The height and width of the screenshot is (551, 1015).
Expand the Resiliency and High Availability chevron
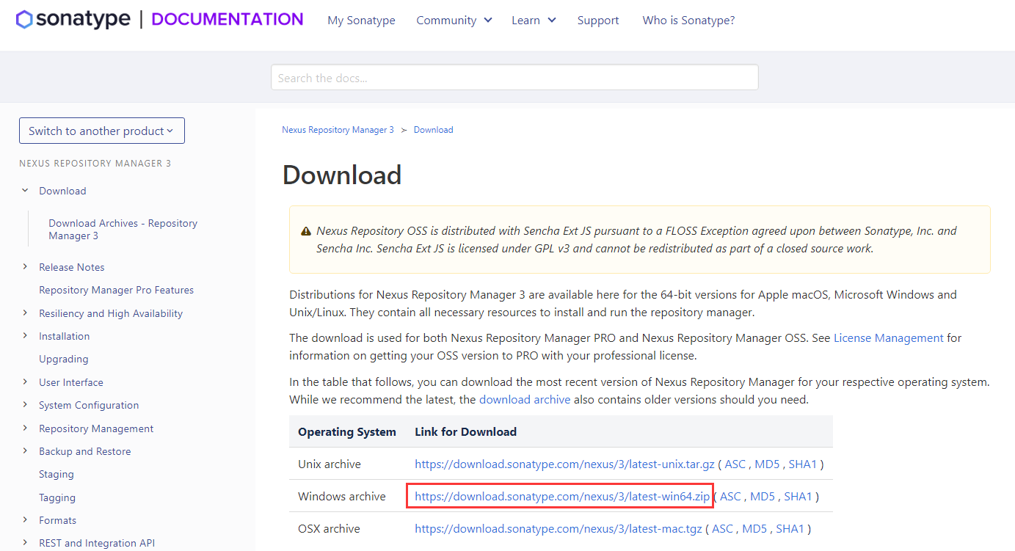point(25,313)
